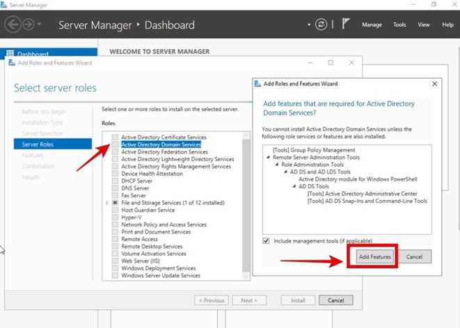Click Server Manager title bar app icon

[3, 5]
